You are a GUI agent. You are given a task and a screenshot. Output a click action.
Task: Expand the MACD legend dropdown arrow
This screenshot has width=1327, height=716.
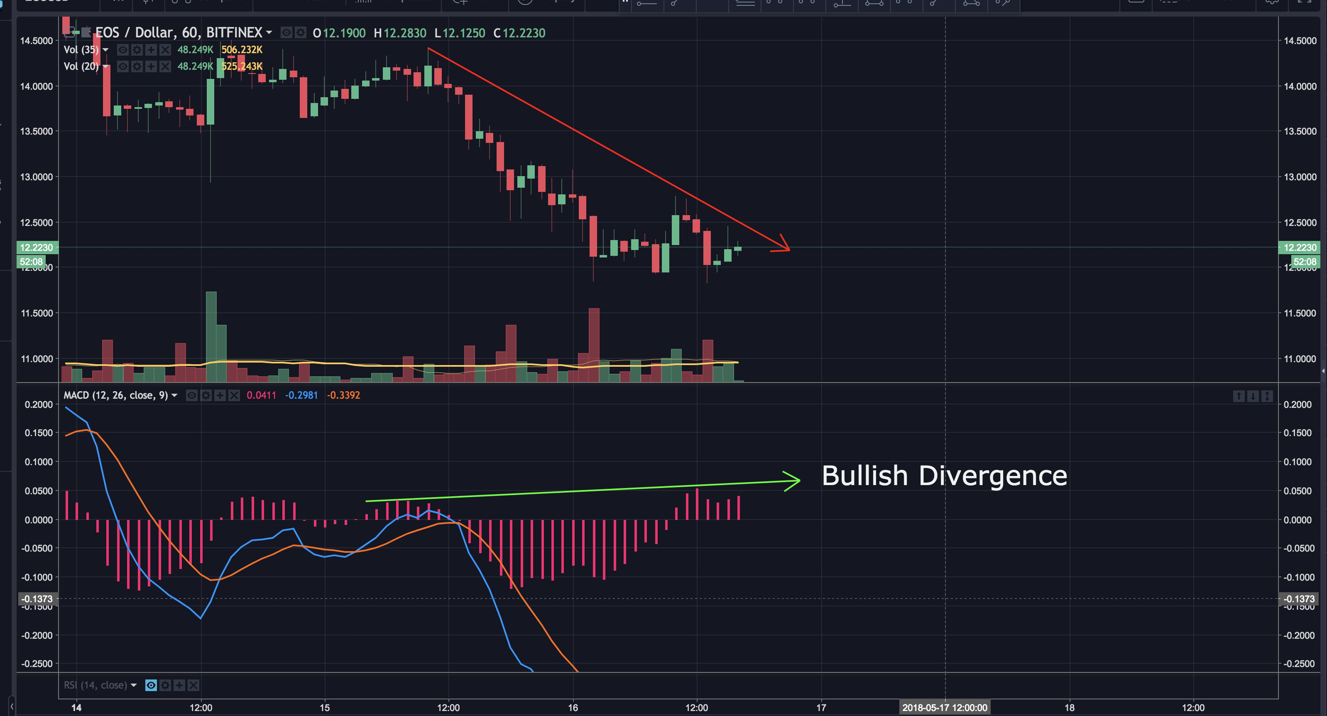coord(174,395)
